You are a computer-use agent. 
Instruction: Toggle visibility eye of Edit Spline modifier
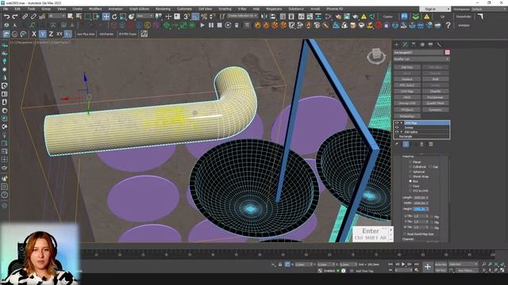397,132
